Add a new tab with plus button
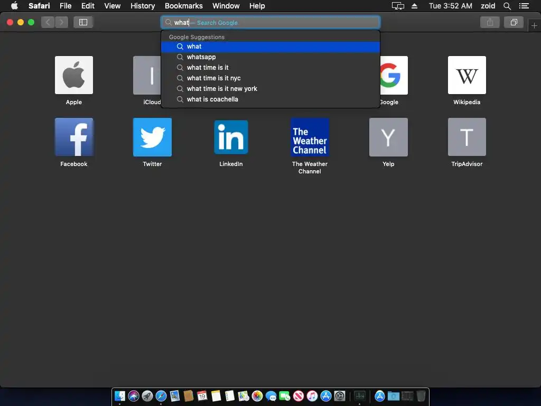Screen dimensions: 541x406 534,25
